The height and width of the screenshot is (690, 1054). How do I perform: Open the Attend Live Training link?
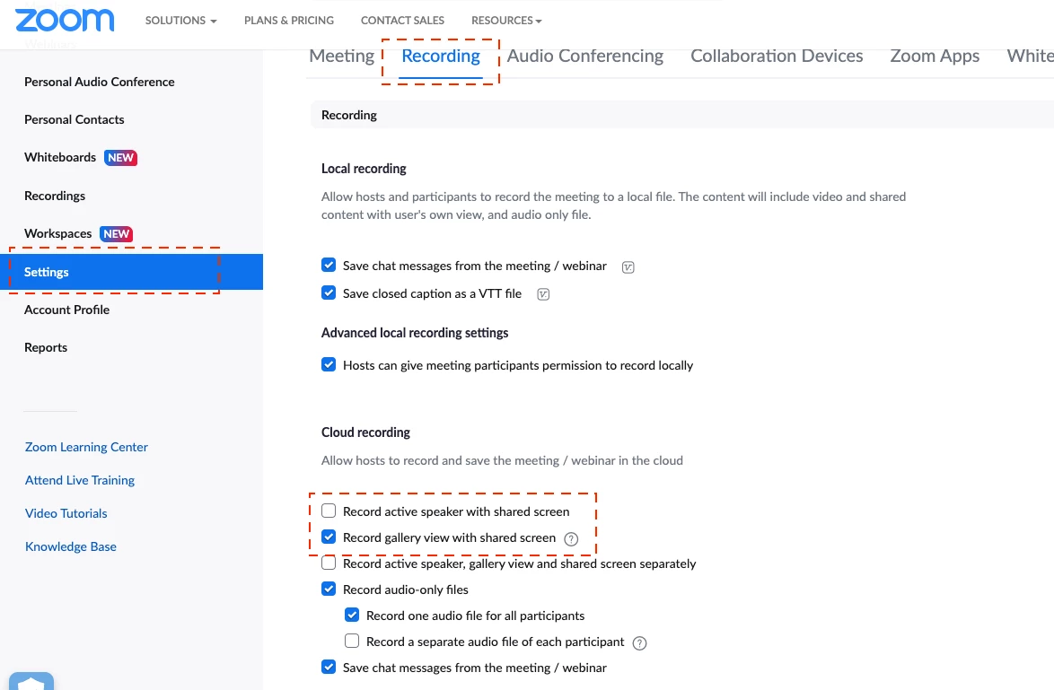pos(79,480)
